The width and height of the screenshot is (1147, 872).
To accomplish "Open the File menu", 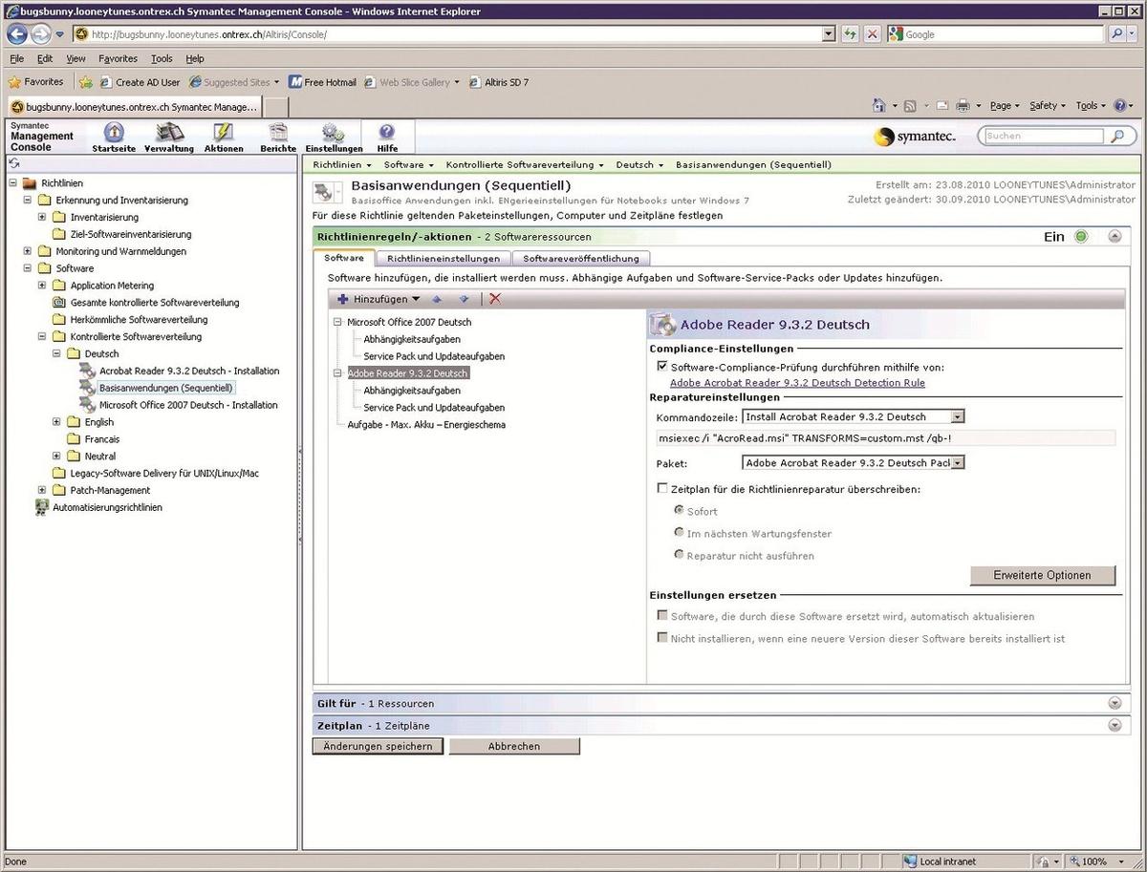I will [17, 58].
